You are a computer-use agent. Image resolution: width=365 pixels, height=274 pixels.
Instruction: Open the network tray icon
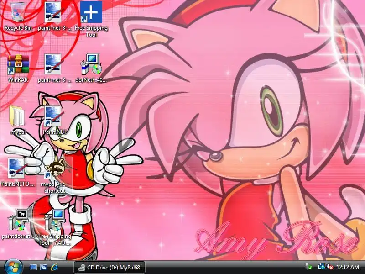(322, 267)
